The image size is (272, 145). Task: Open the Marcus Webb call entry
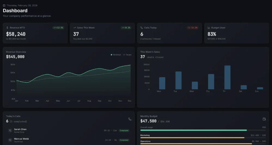[x=69, y=140]
